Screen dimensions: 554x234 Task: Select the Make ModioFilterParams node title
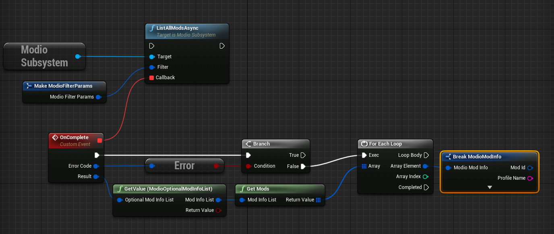(63, 86)
